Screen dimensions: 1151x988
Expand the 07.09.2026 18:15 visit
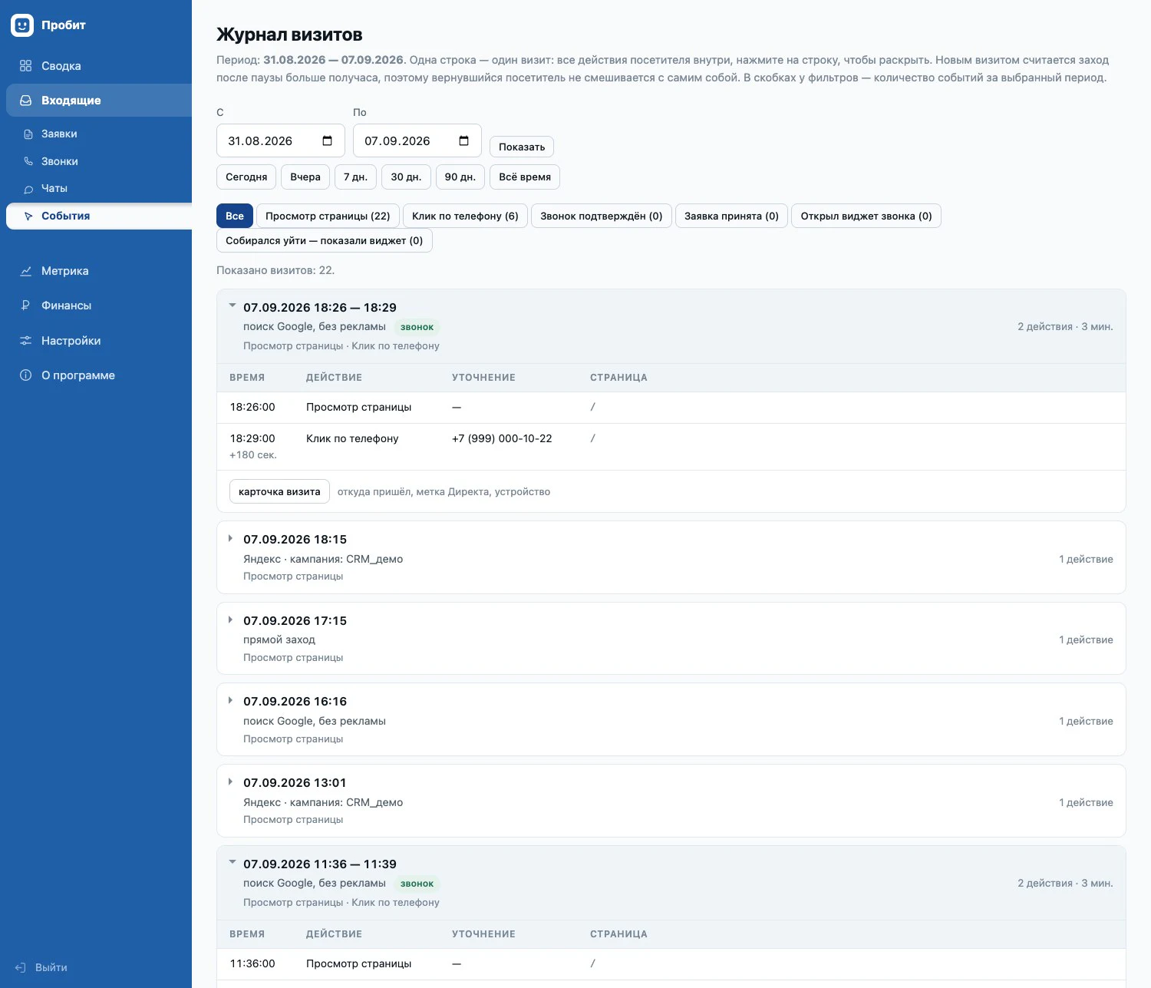point(230,539)
